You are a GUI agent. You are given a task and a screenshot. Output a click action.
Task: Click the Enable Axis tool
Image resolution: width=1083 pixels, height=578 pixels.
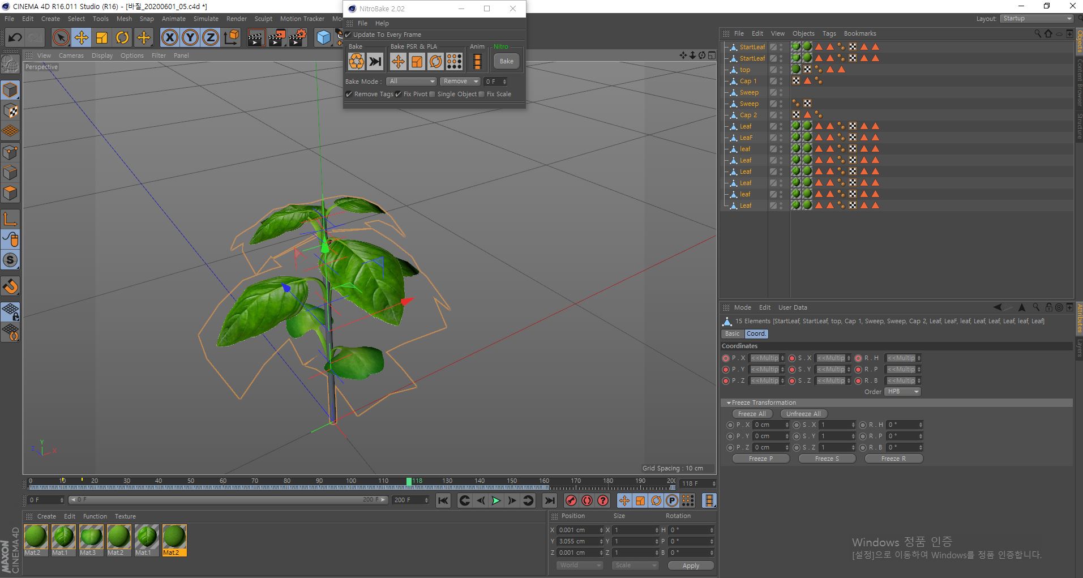(x=10, y=219)
